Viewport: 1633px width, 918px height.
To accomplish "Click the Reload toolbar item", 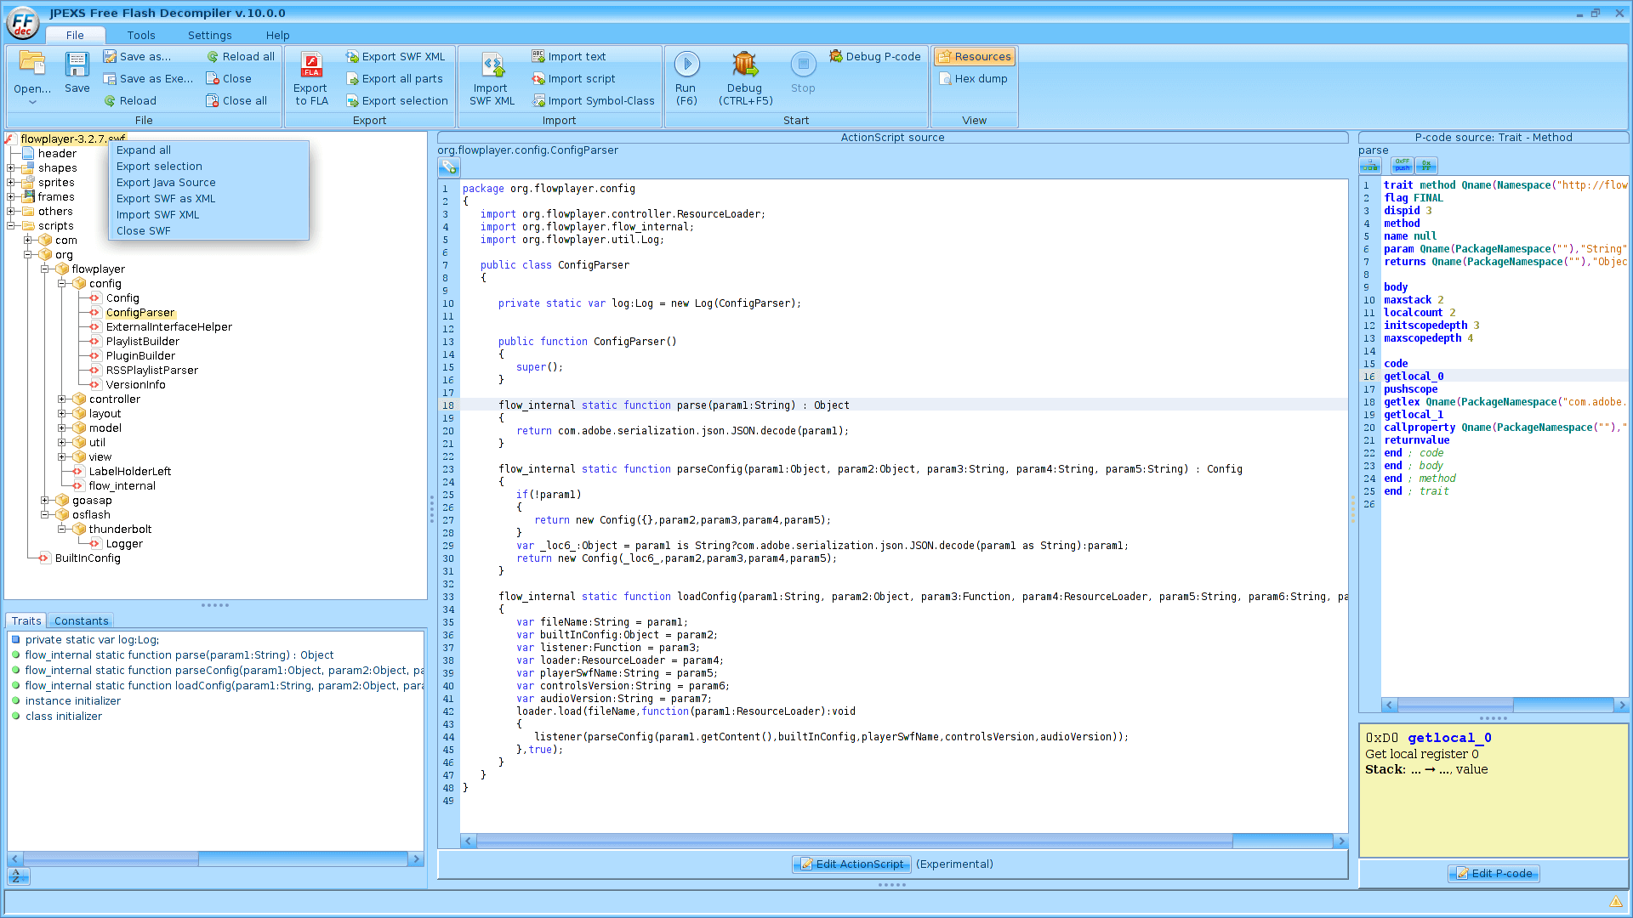I will (x=130, y=100).
